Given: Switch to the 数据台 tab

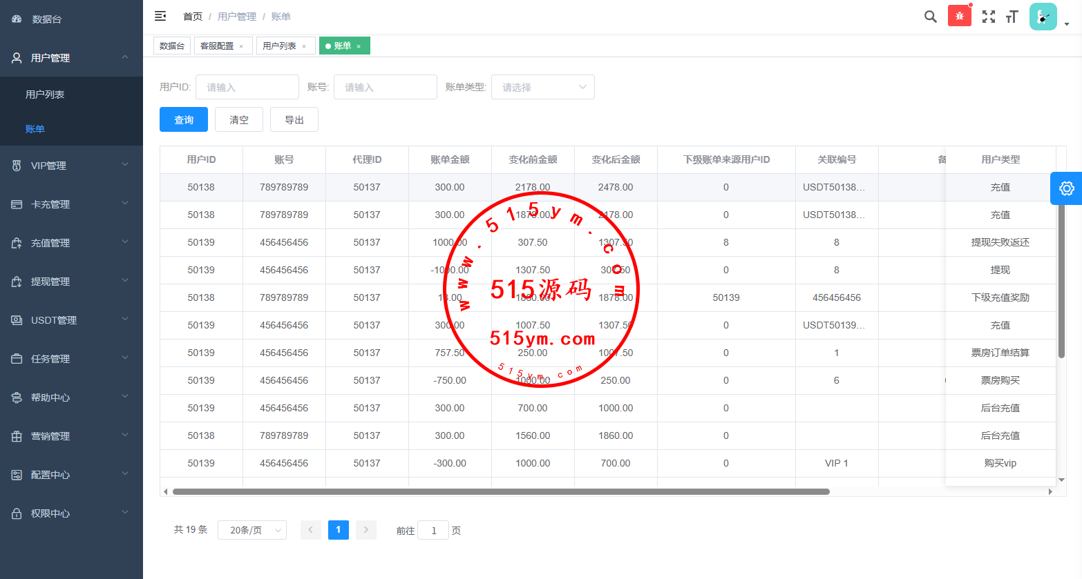Looking at the screenshot, I should 172,46.
